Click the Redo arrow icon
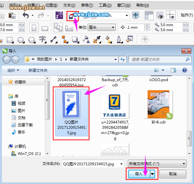Viewport: 194px width, 184px height. point(41,15)
